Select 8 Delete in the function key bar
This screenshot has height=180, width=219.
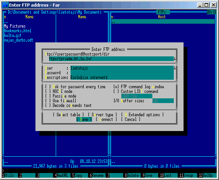132,175
